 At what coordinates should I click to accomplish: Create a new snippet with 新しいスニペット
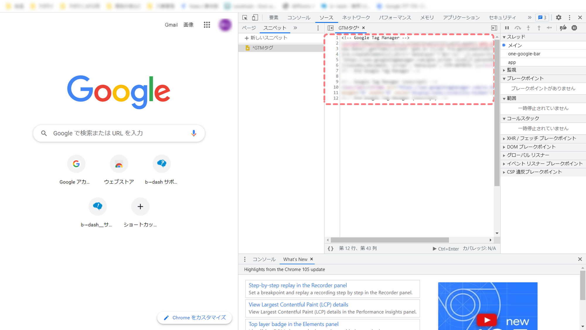(x=266, y=38)
